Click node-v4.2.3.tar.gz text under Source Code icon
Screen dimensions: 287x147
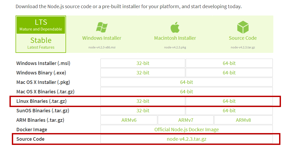click(243, 47)
